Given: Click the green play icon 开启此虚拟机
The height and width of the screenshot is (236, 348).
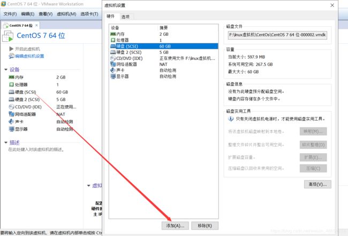Looking at the screenshot, I should [11, 49].
